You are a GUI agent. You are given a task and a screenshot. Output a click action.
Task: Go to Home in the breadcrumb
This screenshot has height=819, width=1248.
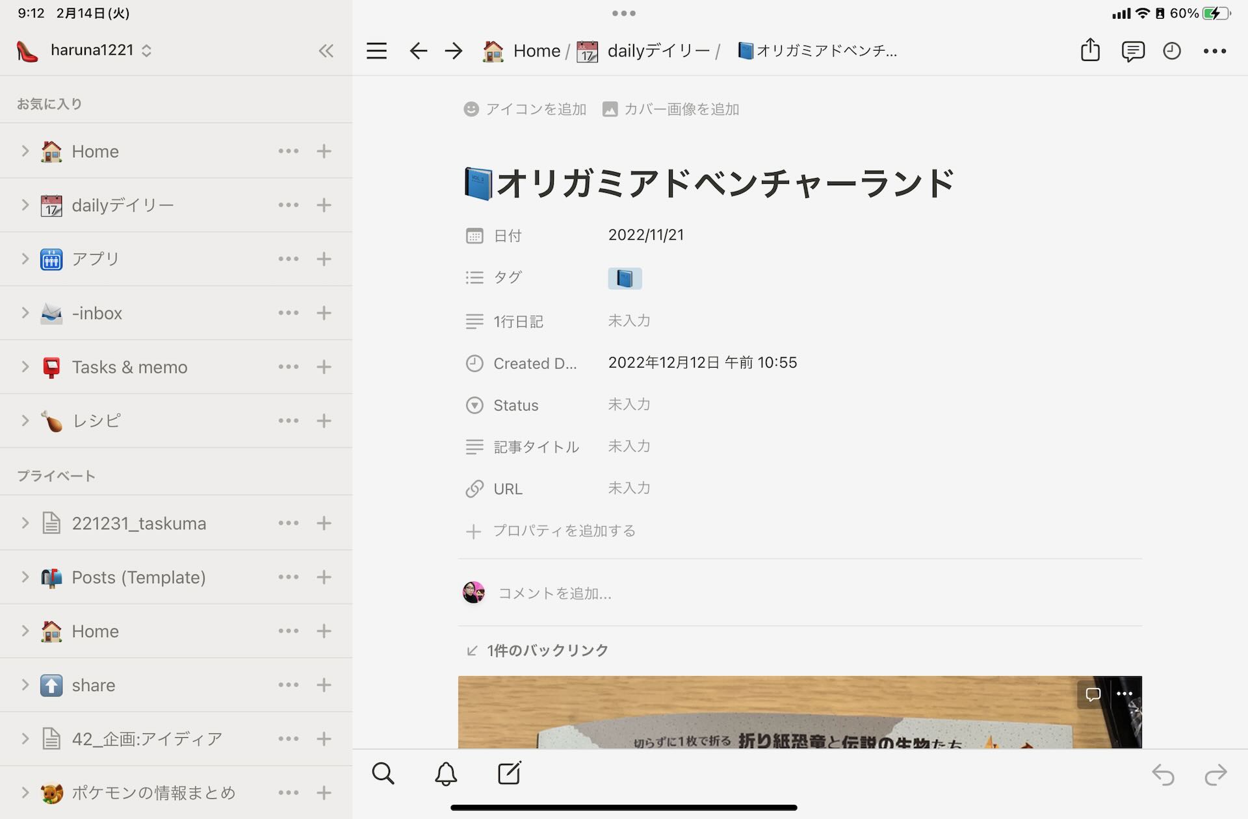pyautogui.click(x=521, y=51)
